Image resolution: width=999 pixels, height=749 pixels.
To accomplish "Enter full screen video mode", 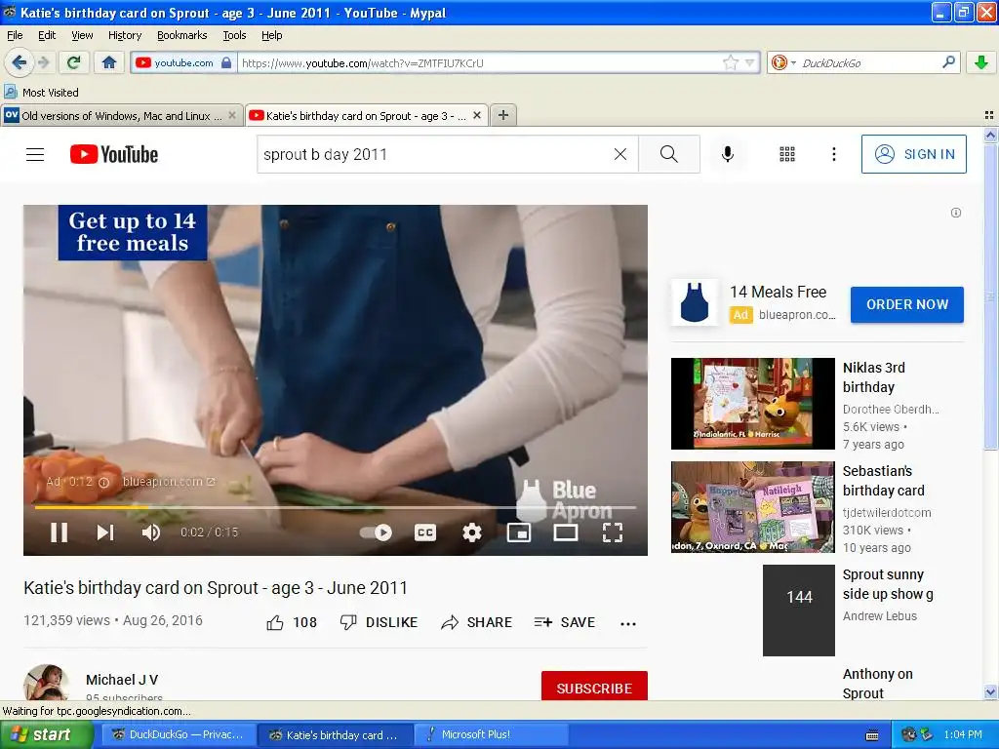I will tap(613, 532).
